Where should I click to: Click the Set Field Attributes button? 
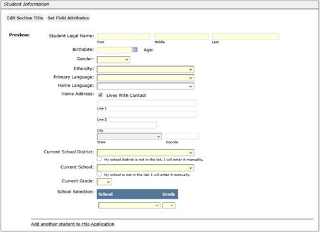click(x=68, y=18)
